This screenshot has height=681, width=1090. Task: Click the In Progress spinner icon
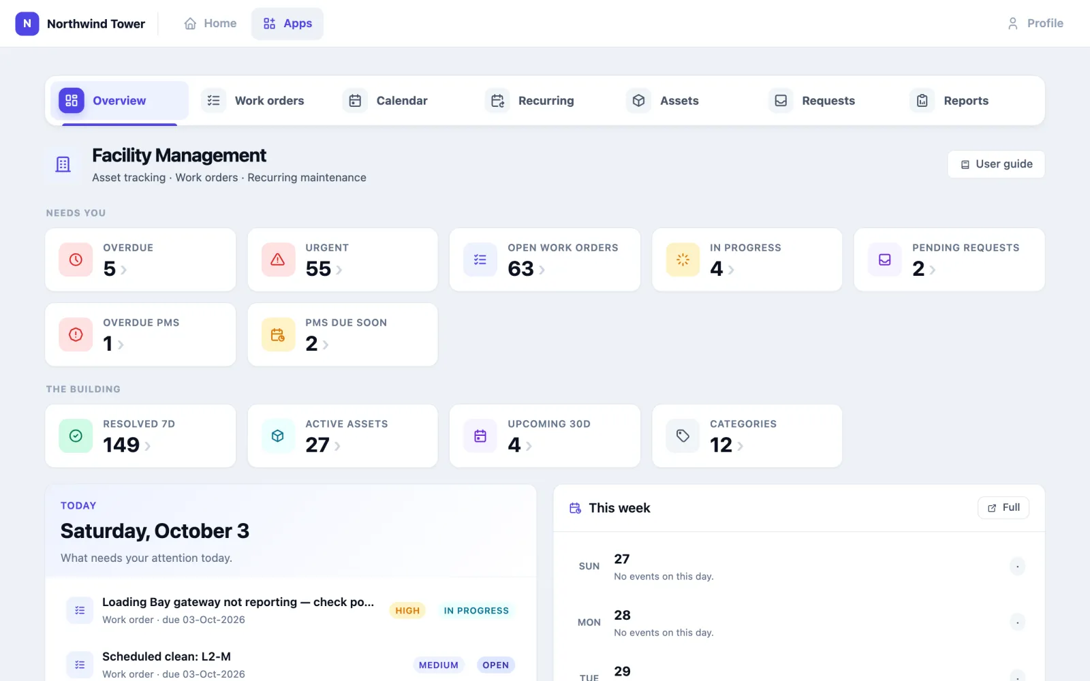(x=683, y=259)
